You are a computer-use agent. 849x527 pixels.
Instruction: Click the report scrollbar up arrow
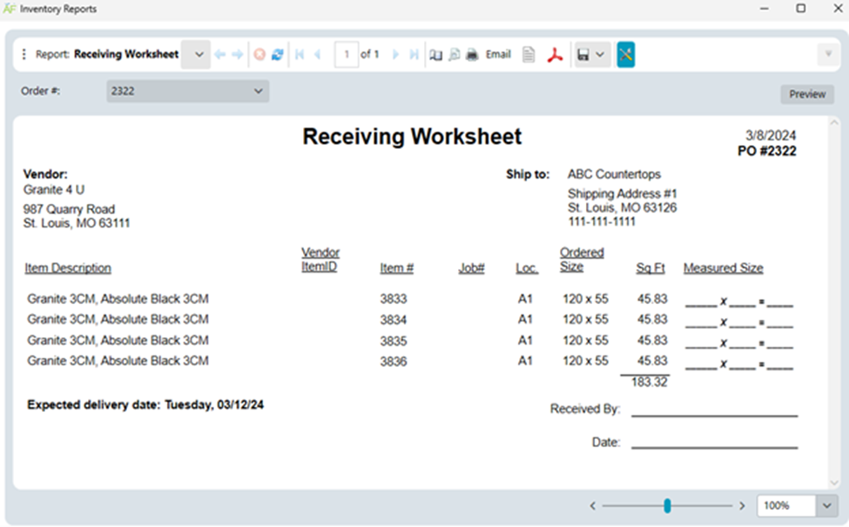(x=834, y=124)
